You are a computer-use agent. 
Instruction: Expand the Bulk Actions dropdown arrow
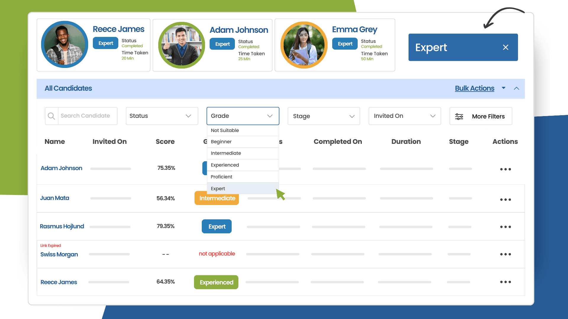504,88
